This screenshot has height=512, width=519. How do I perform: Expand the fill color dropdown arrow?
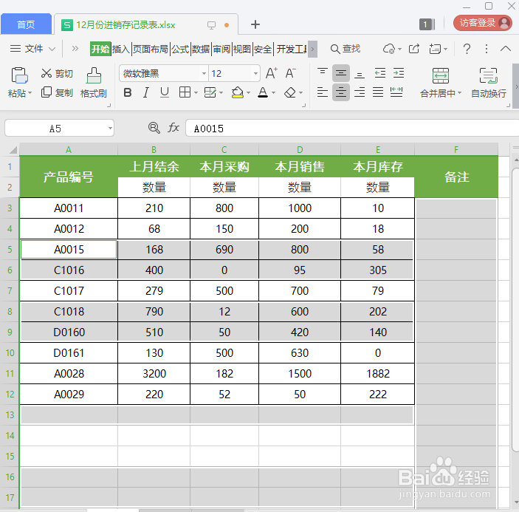248,93
